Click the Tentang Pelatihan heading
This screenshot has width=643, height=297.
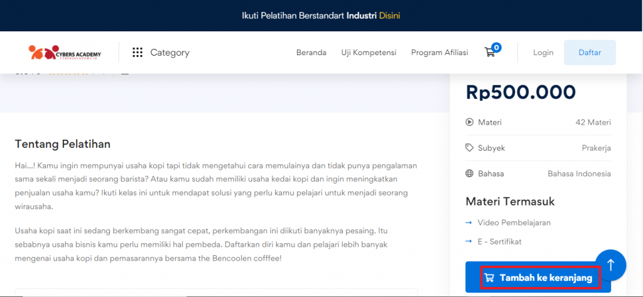pos(63,144)
